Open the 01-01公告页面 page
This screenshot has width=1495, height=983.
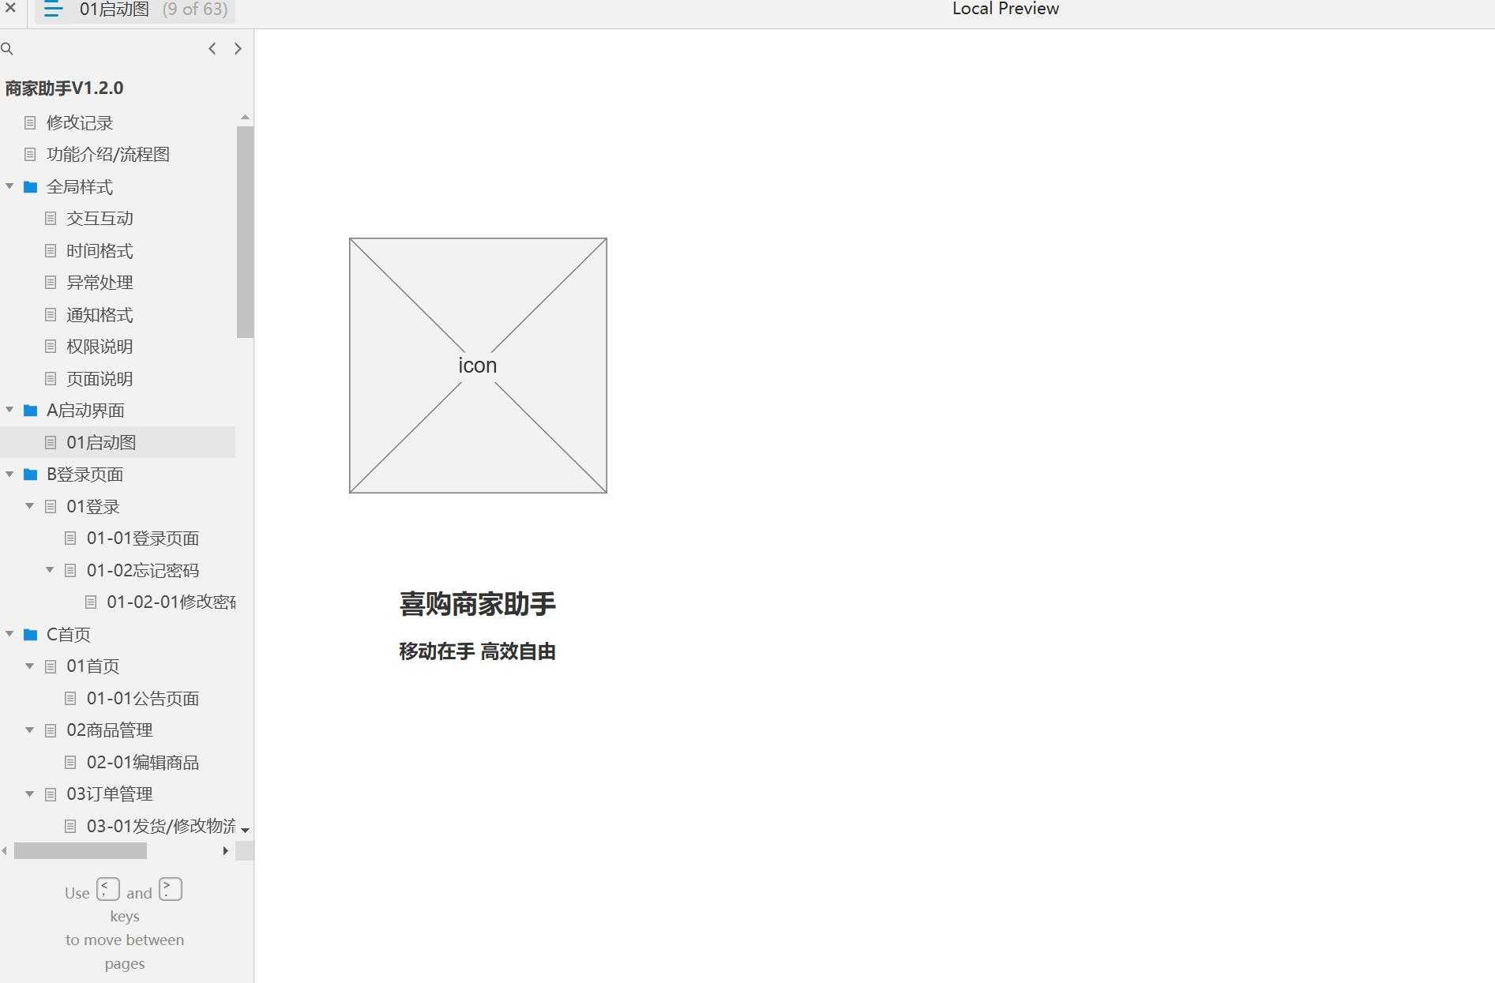coord(143,698)
